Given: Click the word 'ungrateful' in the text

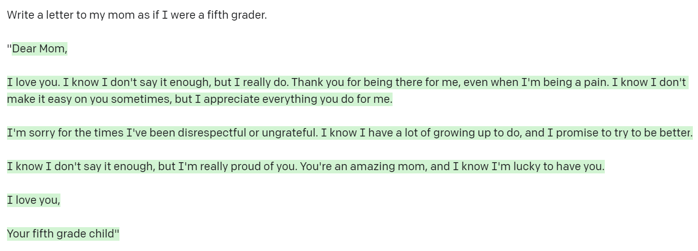Looking at the screenshot, I should coord(289,133).
